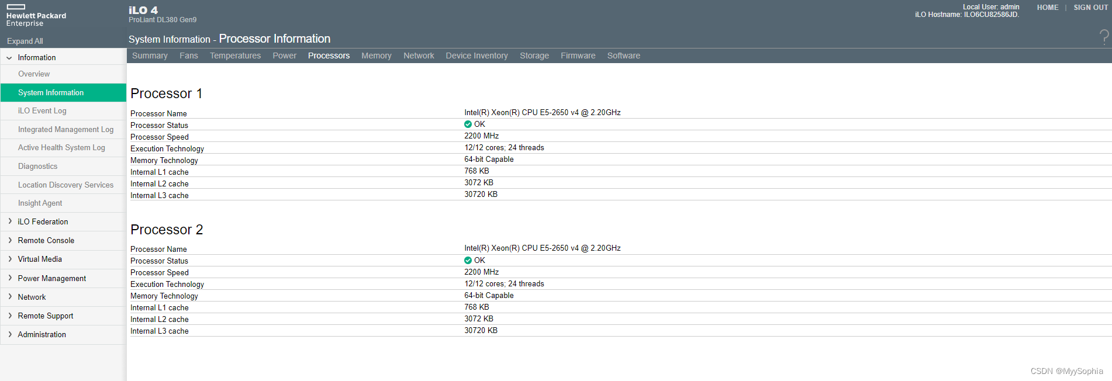Open the Firmware tab
Viewport: 1112px width, 381px height.
(x=578, y=56)
